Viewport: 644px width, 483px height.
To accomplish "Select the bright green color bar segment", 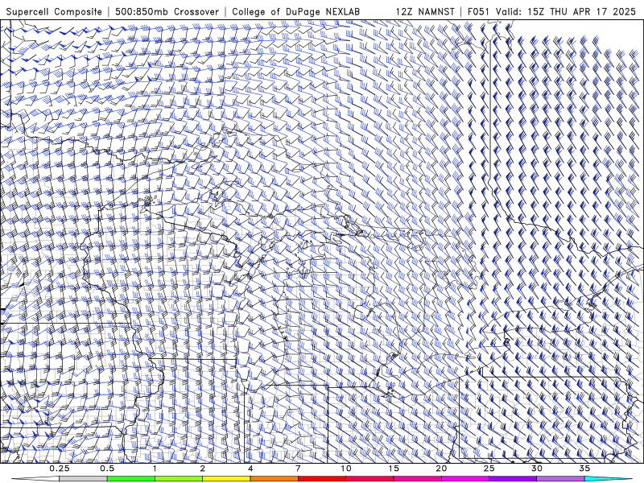I will (131, 479).
